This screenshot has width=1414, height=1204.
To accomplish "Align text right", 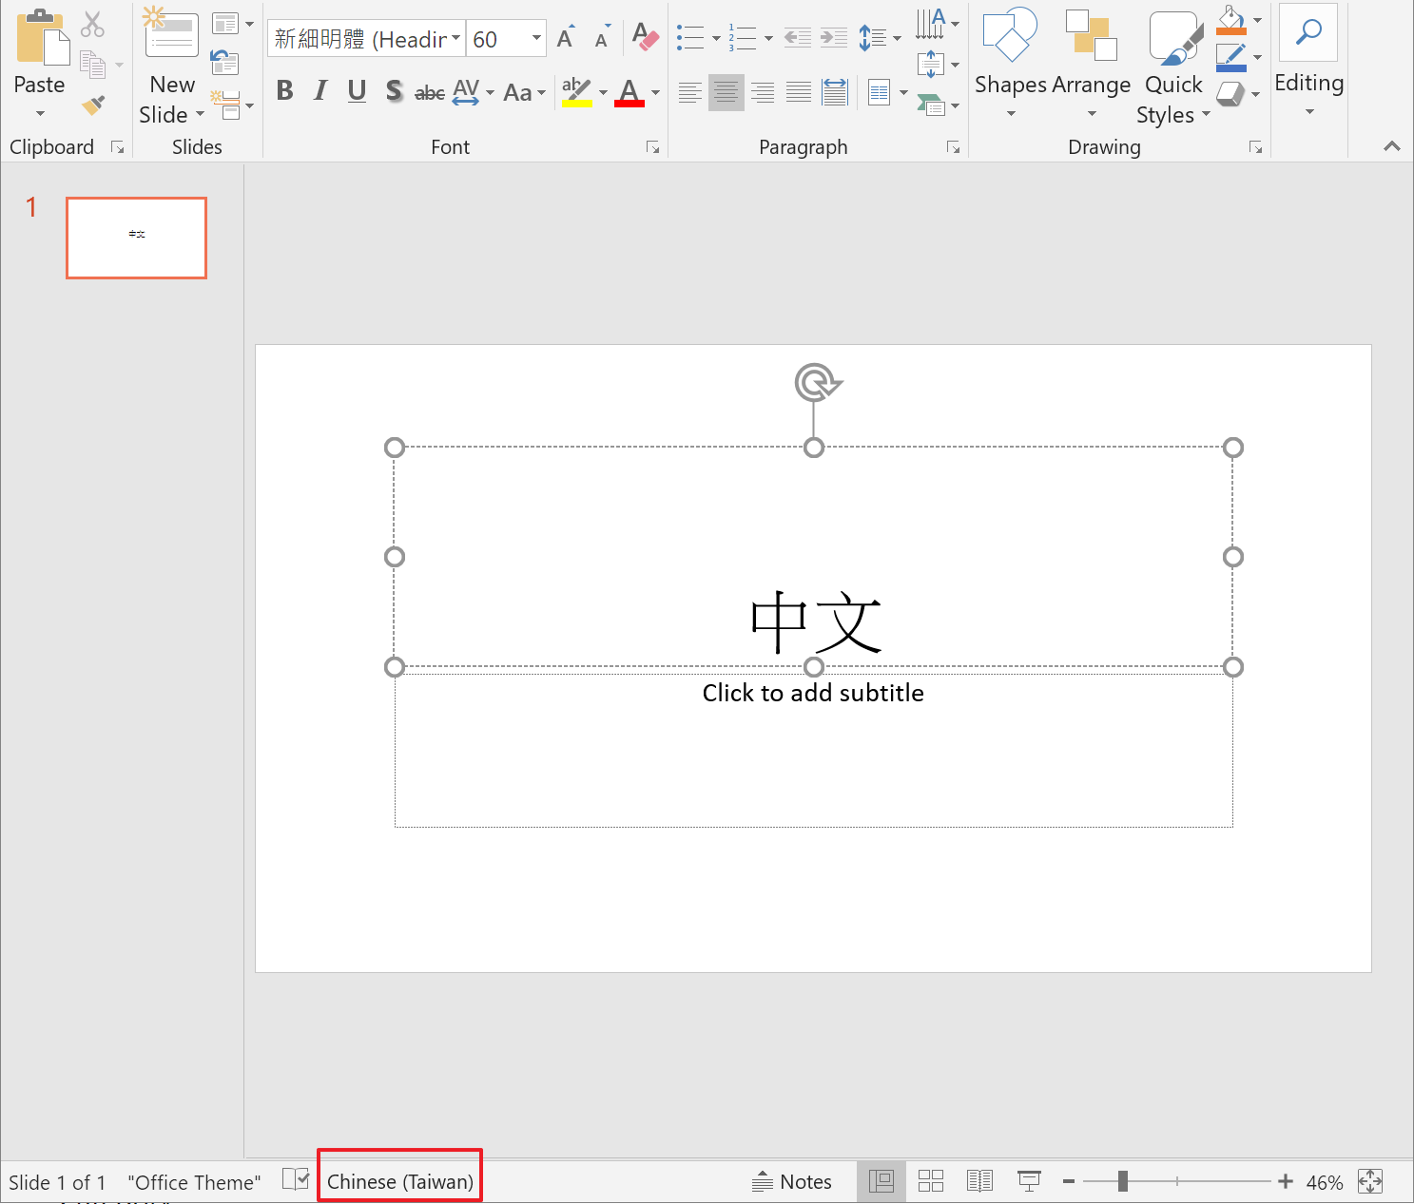I will (x=763, y=93).
